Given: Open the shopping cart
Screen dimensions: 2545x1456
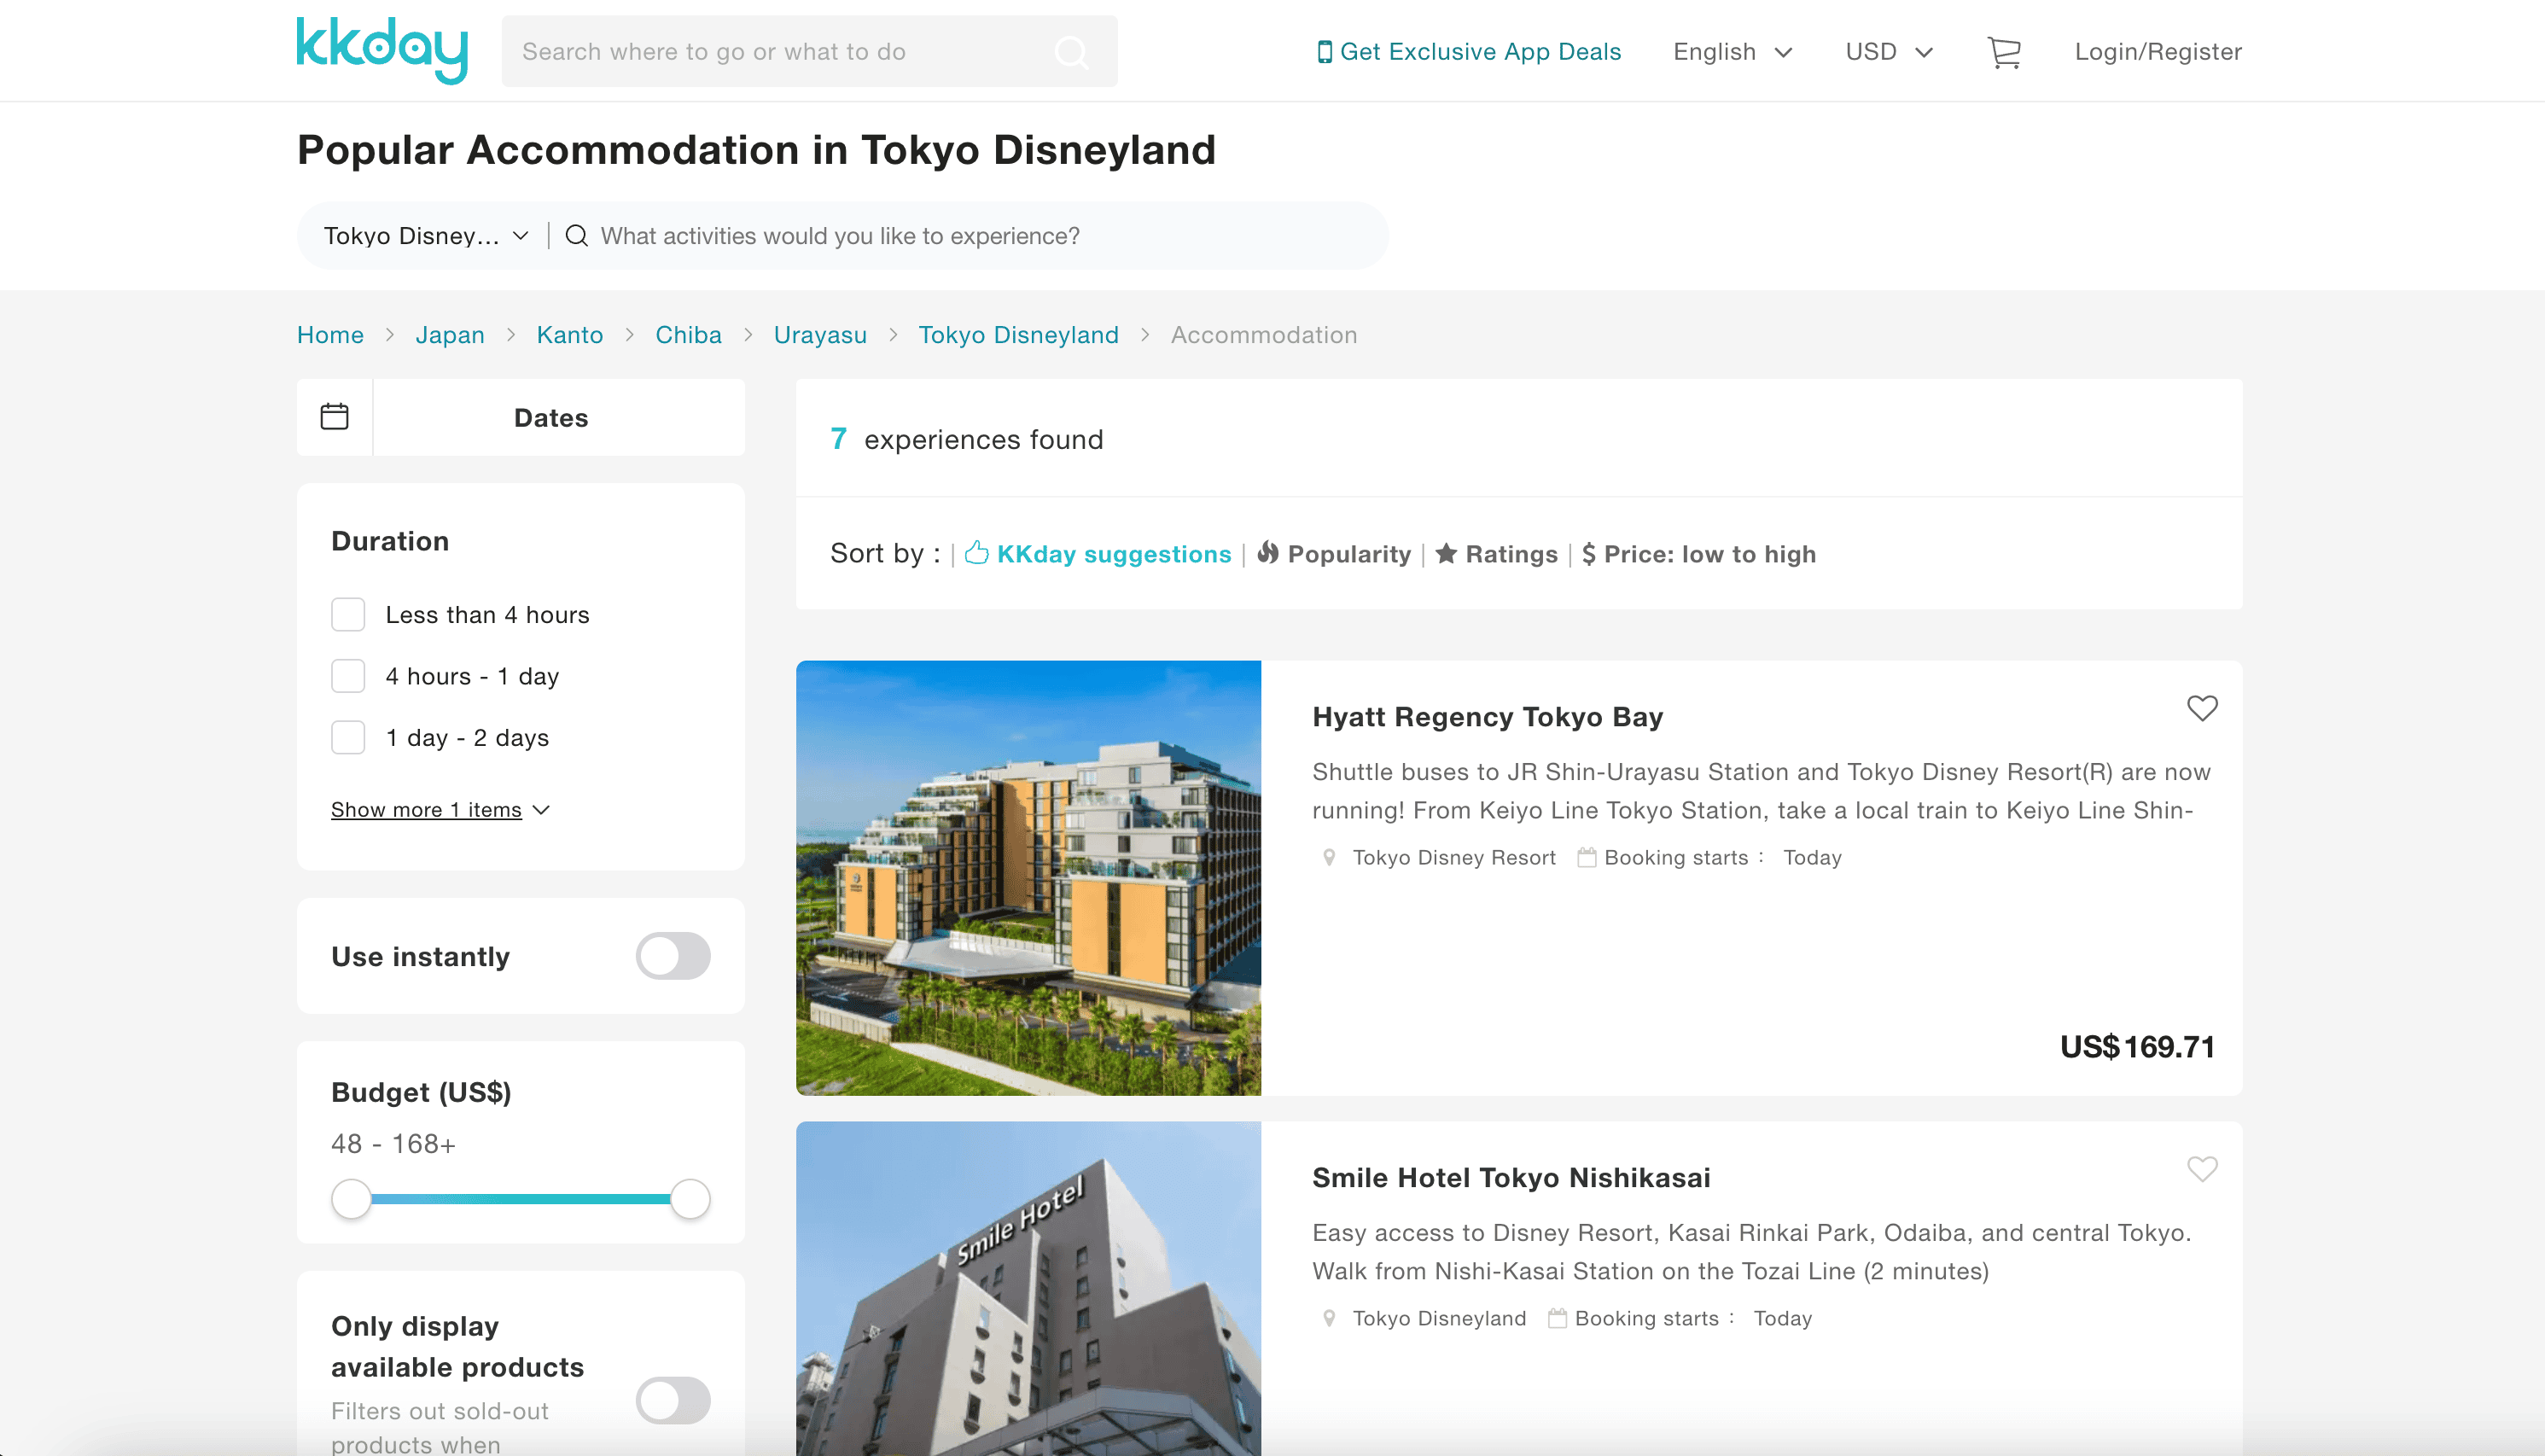Looking at the screenshot, I should click(x=2004, y=52).
